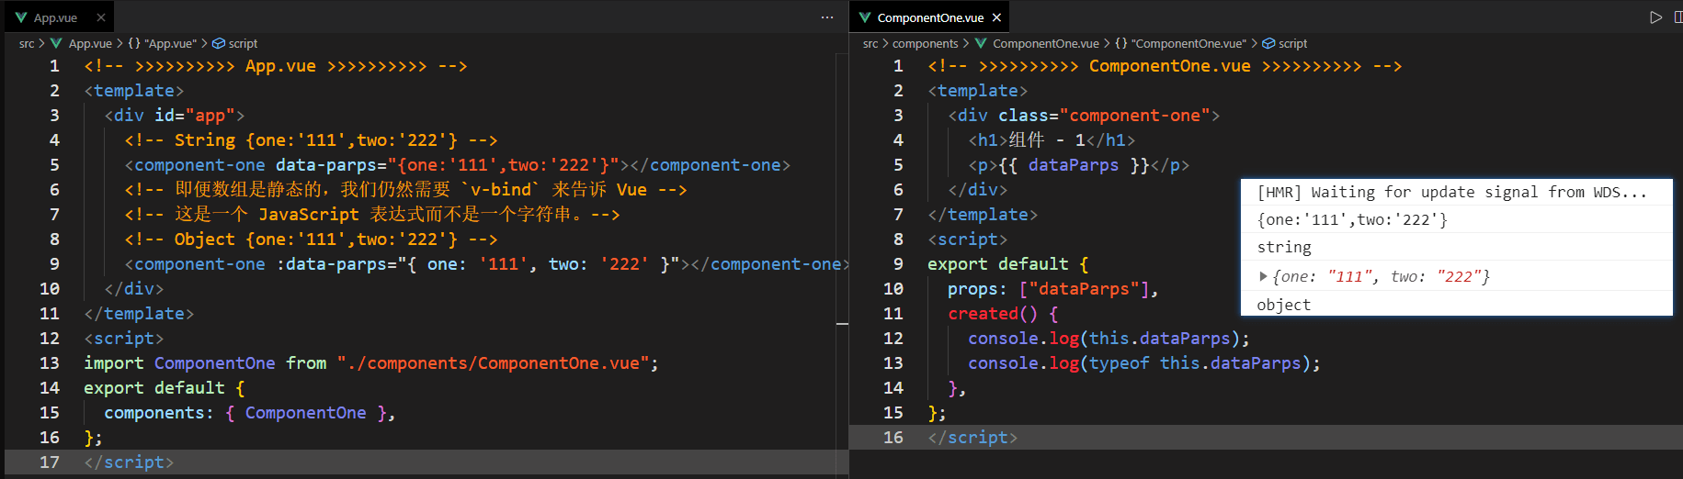
Task: Open the ComponentOne.vue file breadcrumb
Action: pos(1045,43)
